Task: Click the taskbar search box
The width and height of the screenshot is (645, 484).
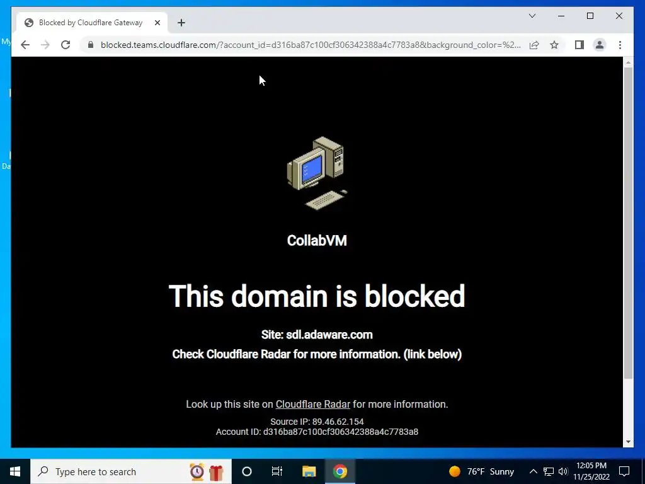Action: 131,471
